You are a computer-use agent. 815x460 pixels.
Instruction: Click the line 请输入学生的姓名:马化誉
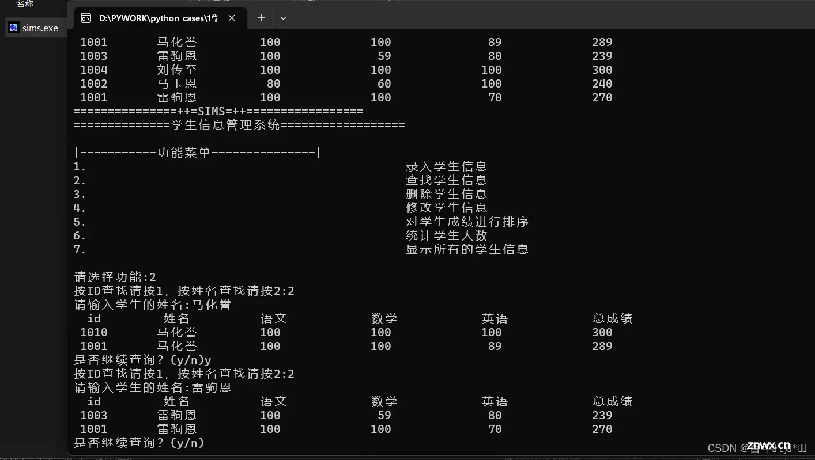pos(153,305)
